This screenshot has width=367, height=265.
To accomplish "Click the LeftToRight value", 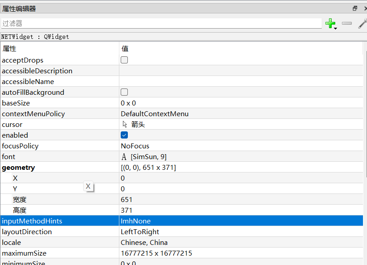I will [x=140, y=232].
